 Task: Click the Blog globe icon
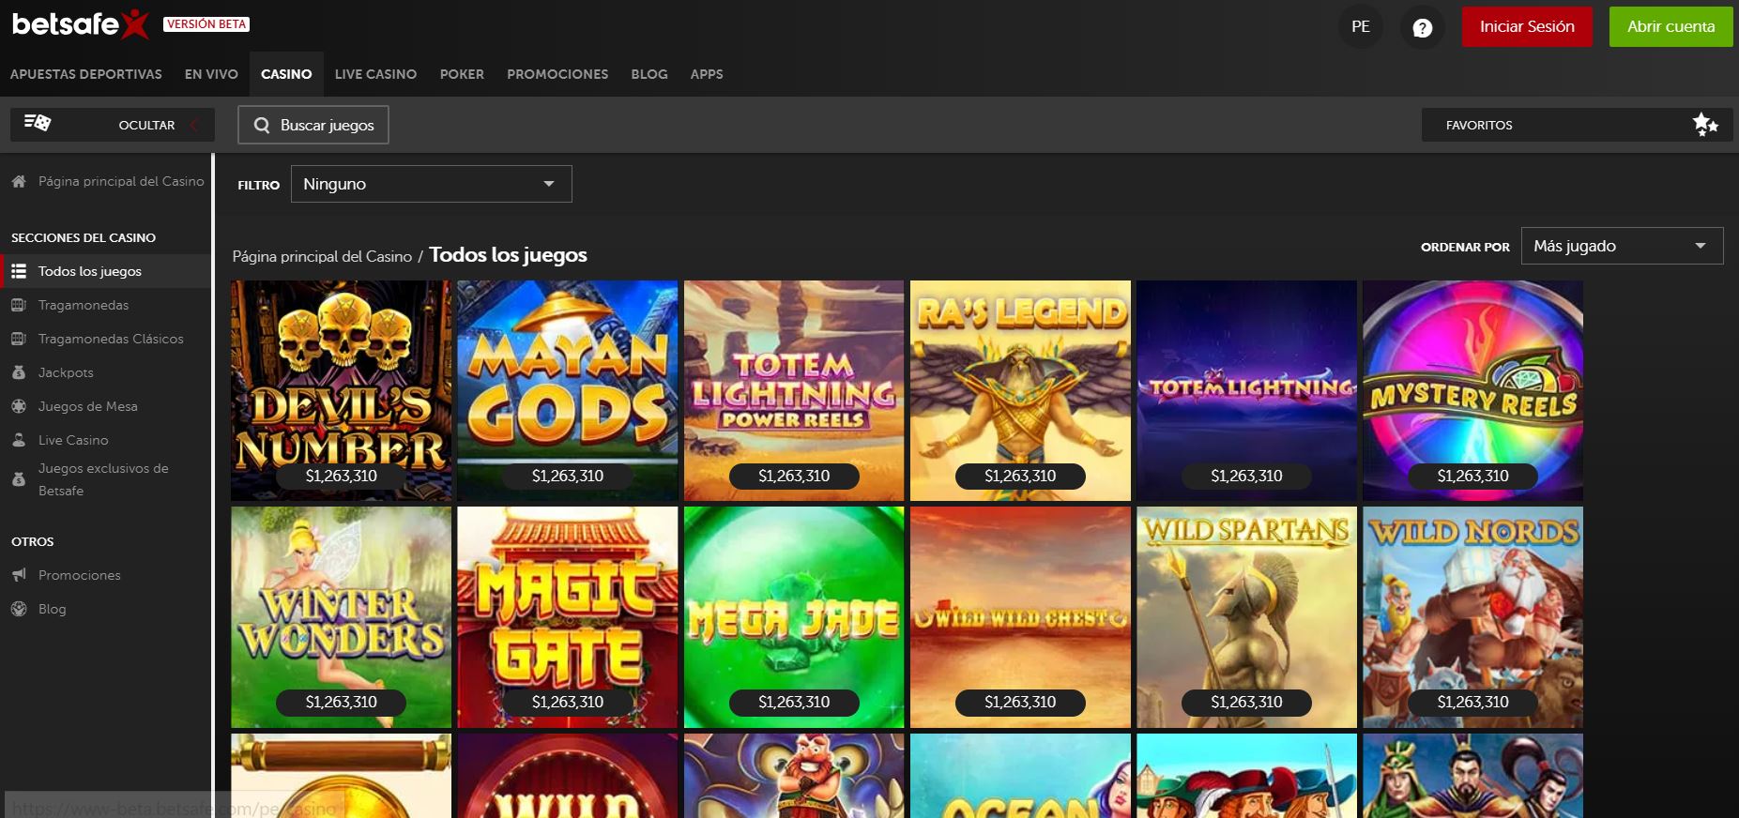coord(19,609)
